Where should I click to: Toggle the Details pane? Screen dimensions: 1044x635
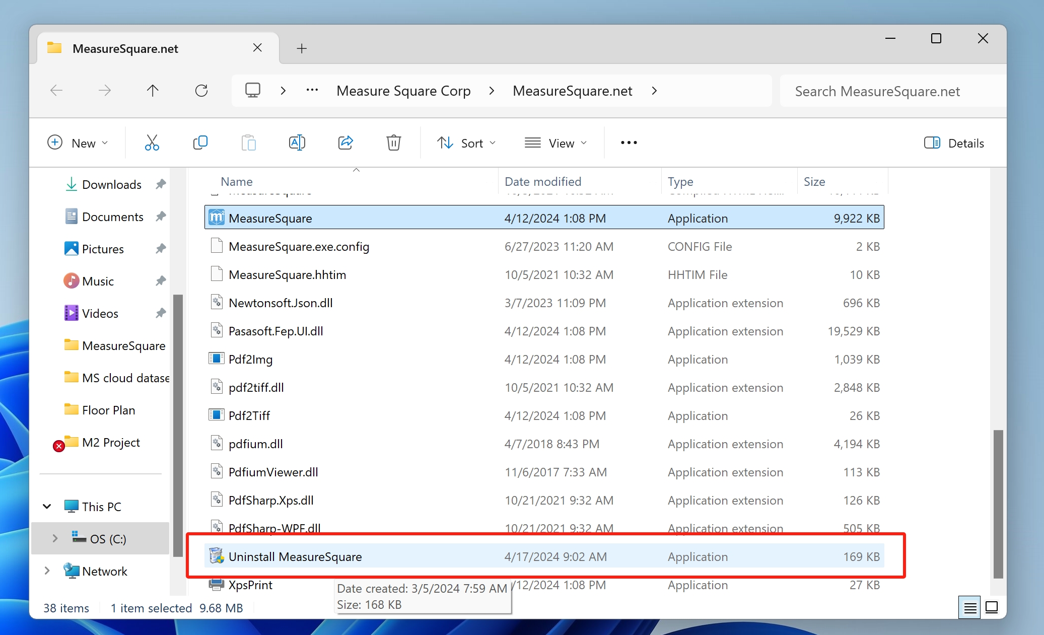coord(954,143)
